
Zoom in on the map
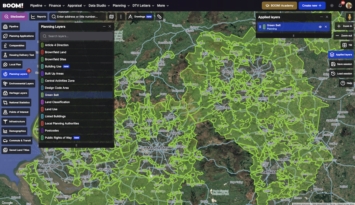click(x=344, y=26)
